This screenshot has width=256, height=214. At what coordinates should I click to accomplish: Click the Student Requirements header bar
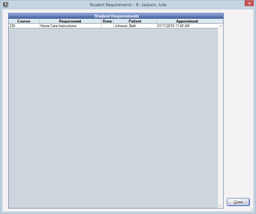[x=116, y=16]
